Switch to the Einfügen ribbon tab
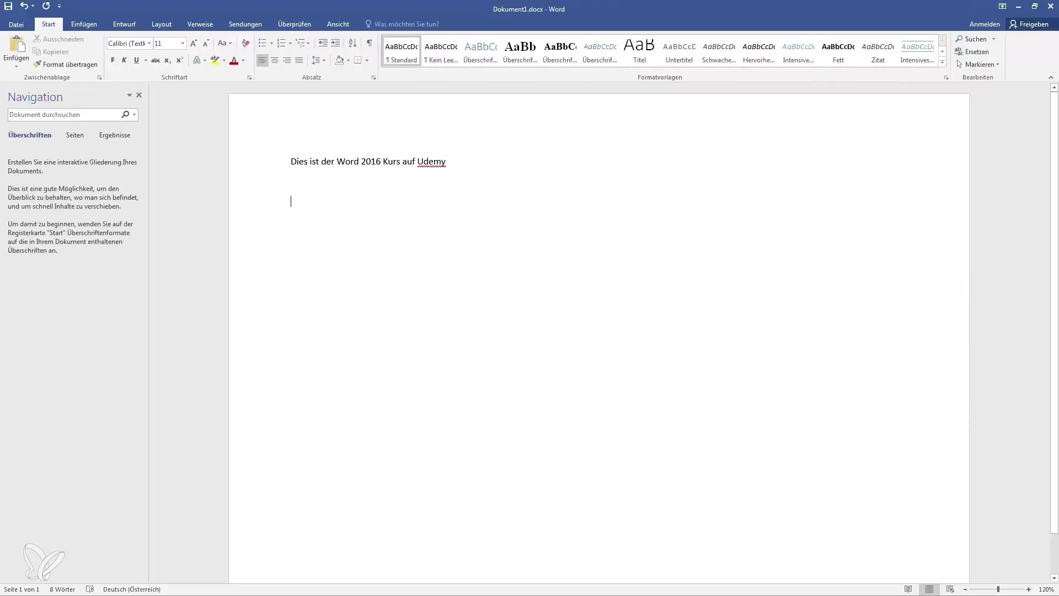 (84, 24)
